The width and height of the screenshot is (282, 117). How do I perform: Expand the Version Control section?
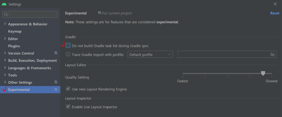[x=5, y=53]
